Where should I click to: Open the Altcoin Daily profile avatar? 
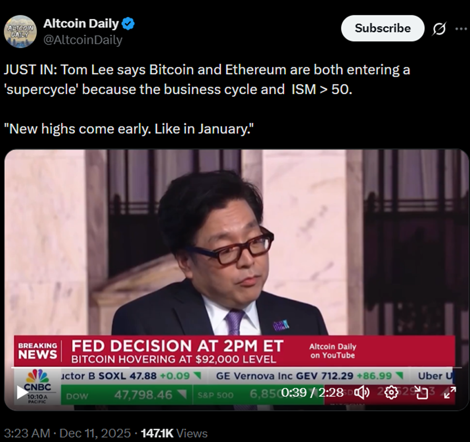[21, 32]
